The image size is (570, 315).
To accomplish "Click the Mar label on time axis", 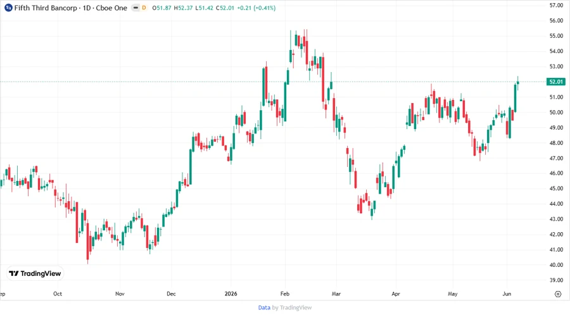I will pyautogui.click(x=336, y=293).
